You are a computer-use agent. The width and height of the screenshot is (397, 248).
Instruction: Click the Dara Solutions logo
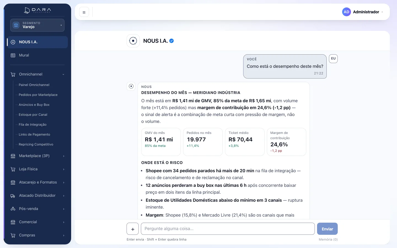tap(37, 10)
